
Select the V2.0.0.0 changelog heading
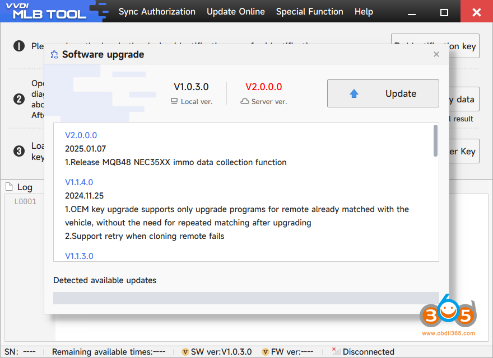81,135
